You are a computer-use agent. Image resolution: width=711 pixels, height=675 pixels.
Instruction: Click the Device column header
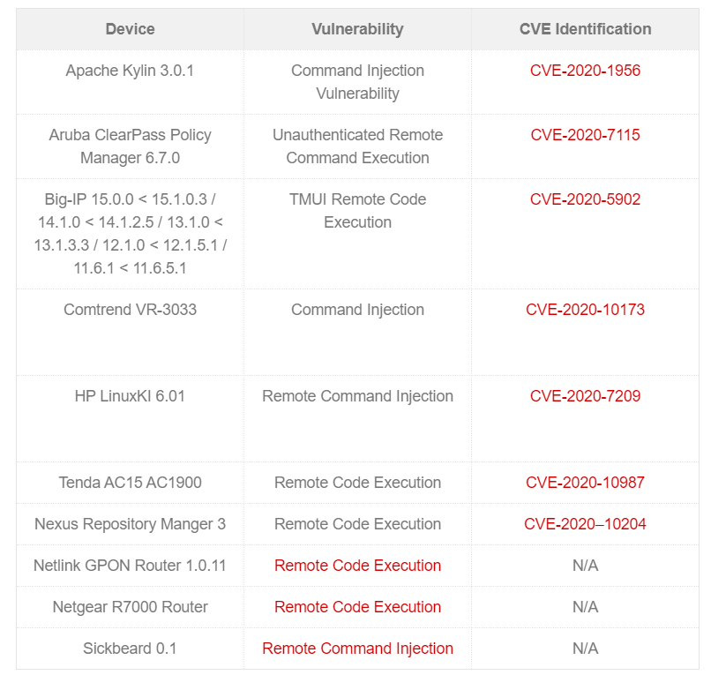(x=130, y=29)
